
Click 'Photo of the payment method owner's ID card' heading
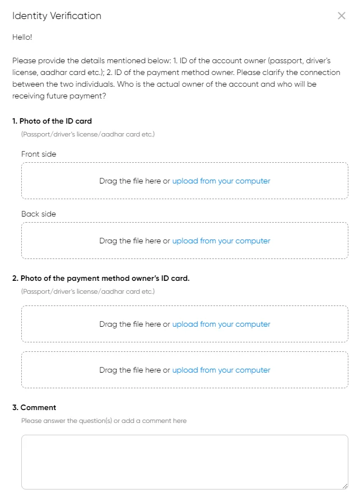point(101,278)
